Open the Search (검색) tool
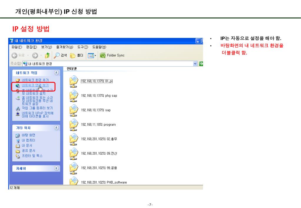The height and width of the screenshot is (208, 301). [x=60, y=56]
